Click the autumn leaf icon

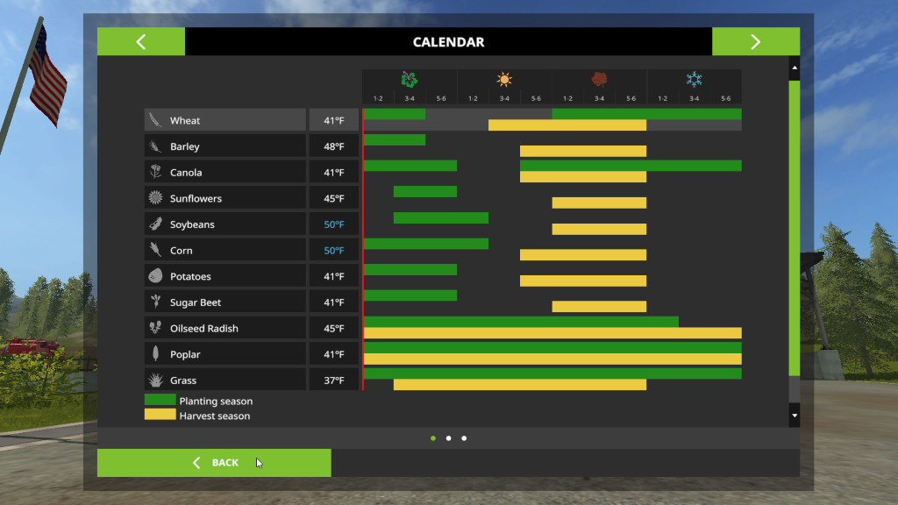pyautogui.click(x=599, y=80)
